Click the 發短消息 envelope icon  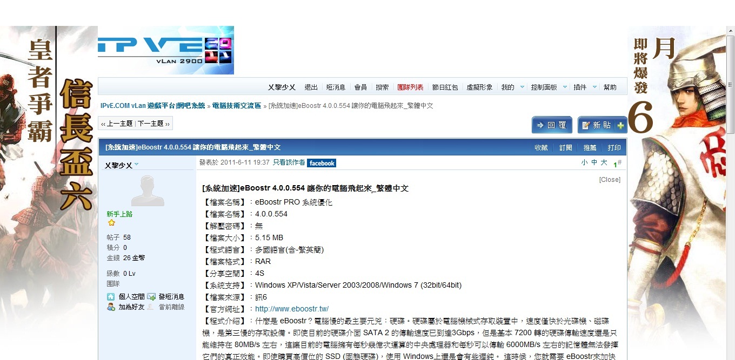(151, 296)
